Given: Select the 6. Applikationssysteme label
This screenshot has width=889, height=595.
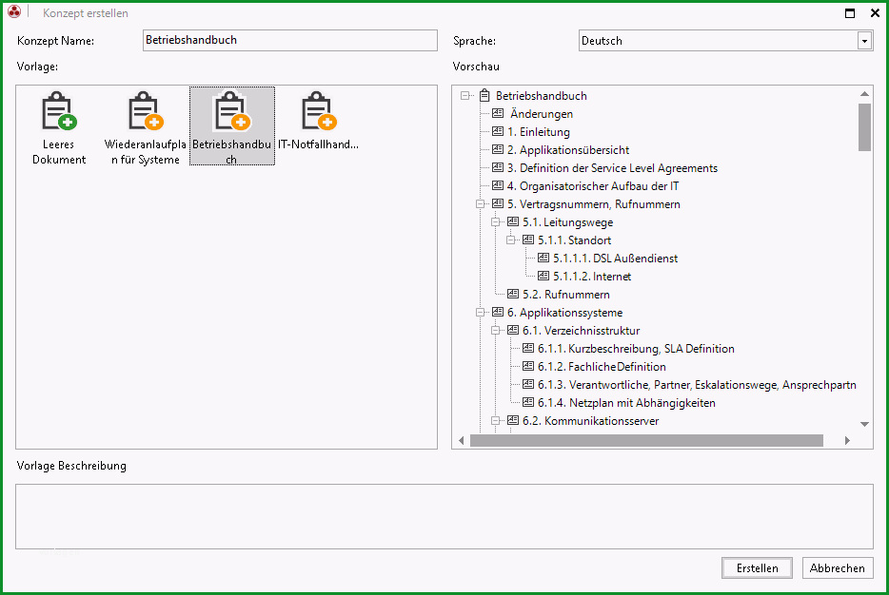Looking at the screenshot, I should [x=564, y=313].
